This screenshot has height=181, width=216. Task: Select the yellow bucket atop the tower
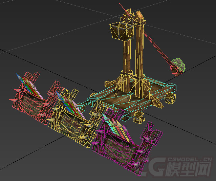coord(120,31)
